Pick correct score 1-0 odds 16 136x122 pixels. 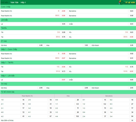pyautogui.click(x=23, y=100)
